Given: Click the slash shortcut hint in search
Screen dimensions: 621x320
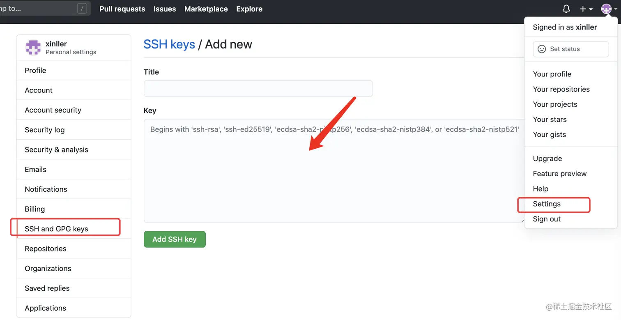Looking at the screenshot, I should point(82,9).
